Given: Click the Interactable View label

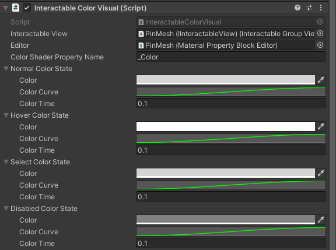Looking at the screenshot, I should coord(38,34).
